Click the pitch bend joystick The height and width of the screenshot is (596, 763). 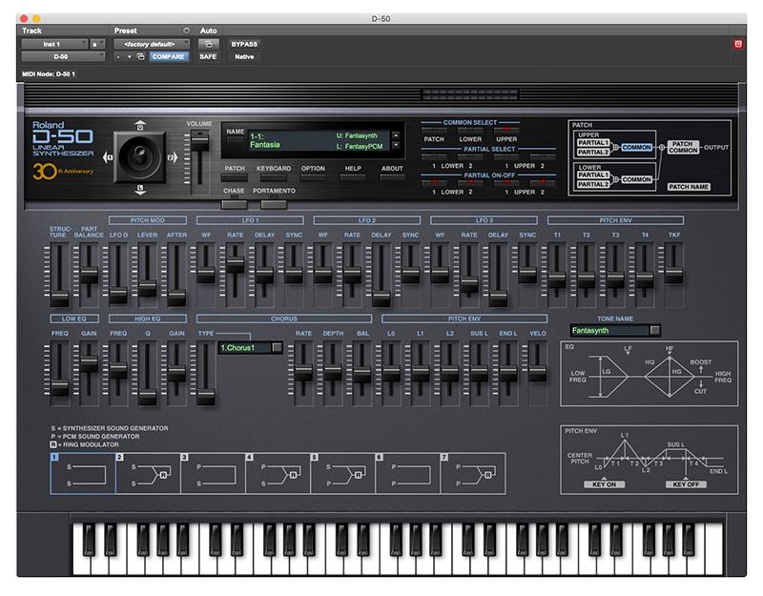click(140, 157)
